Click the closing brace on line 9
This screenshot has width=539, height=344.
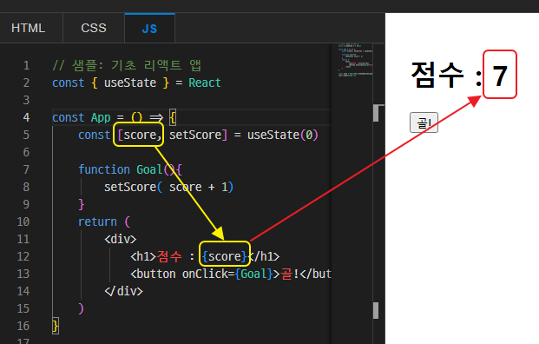[x=81, y=204]
